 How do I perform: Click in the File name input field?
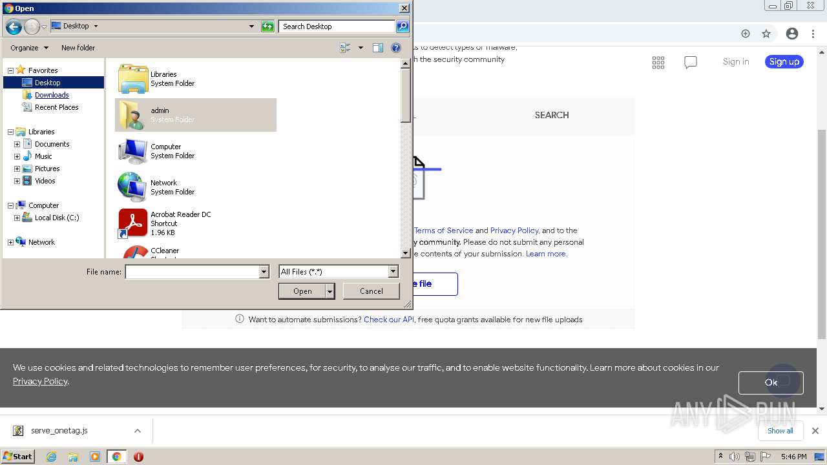point(192,272)
